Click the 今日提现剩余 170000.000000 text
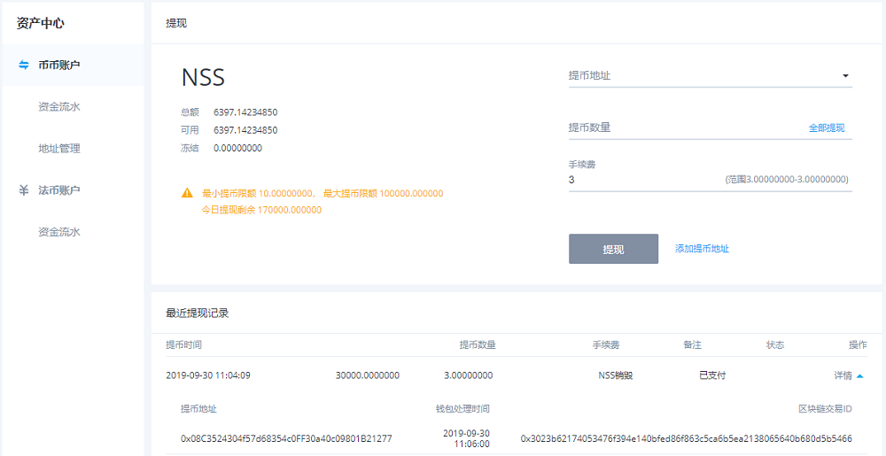The width and height of the screenshot is (886, 456). (261, 210)
